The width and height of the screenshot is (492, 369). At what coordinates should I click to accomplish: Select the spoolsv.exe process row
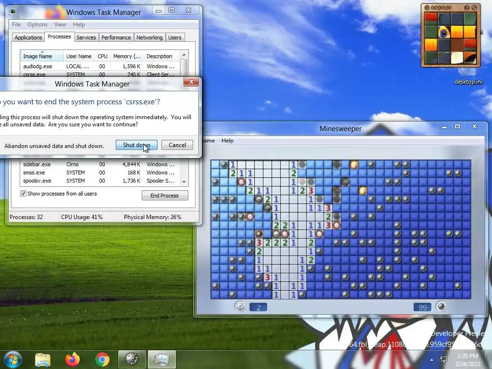(100, 181)
